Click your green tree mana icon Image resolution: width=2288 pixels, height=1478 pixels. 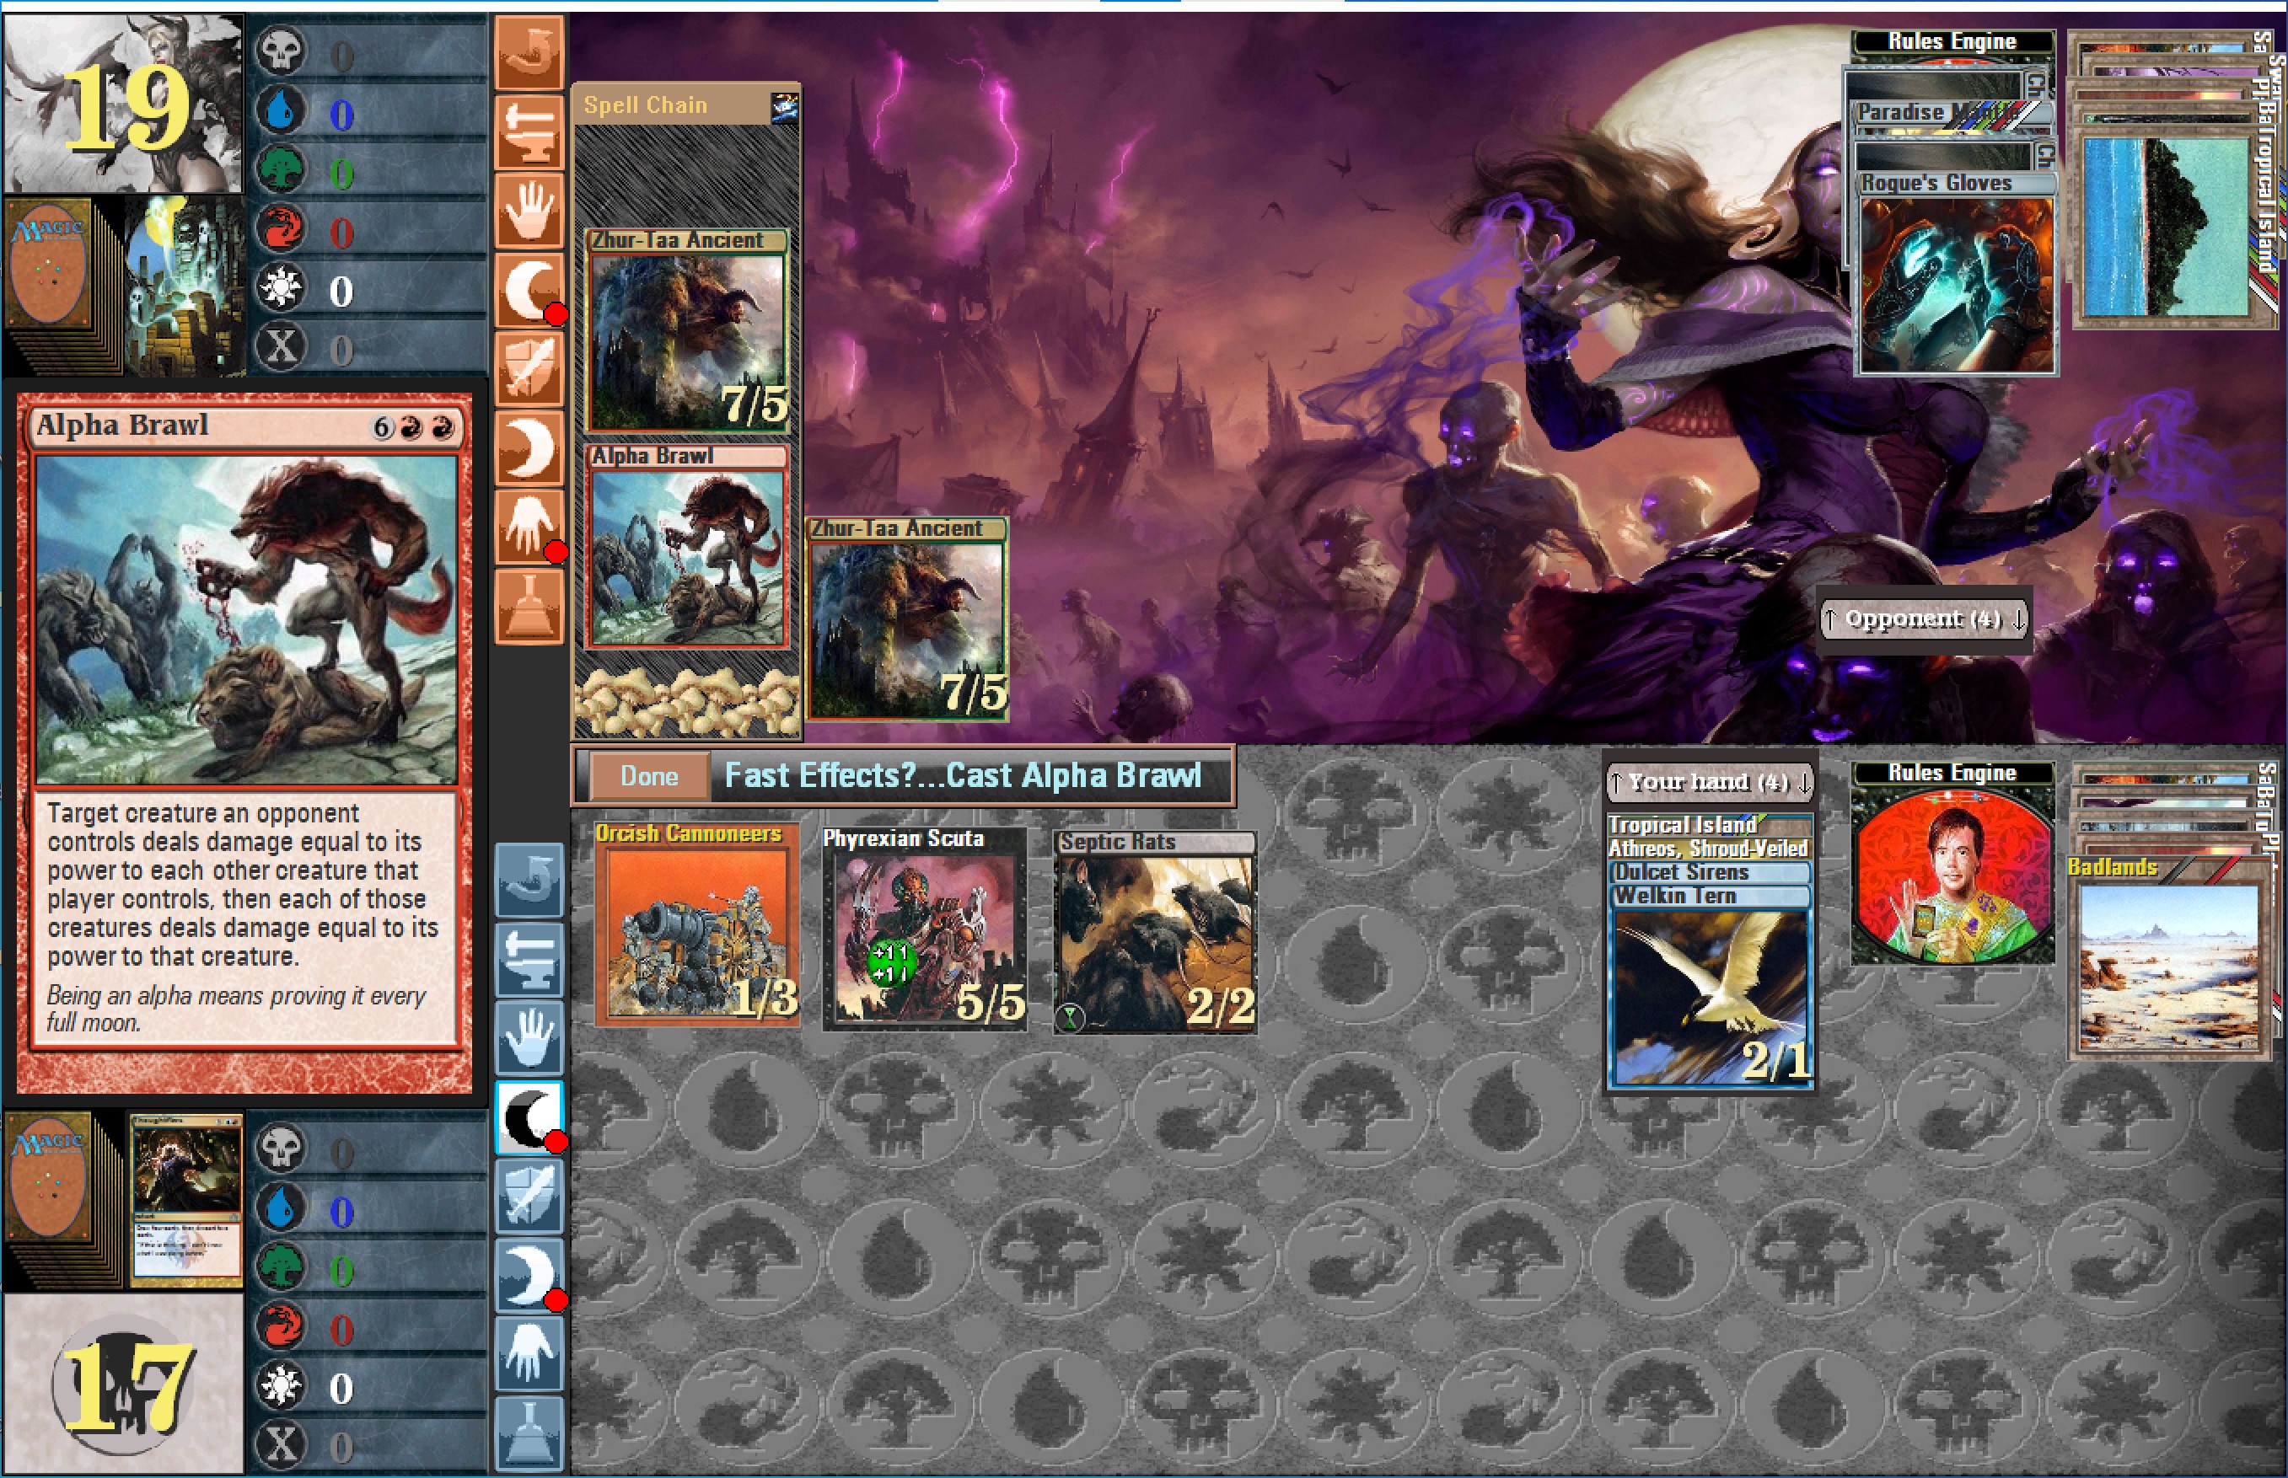pos(282,1266)
